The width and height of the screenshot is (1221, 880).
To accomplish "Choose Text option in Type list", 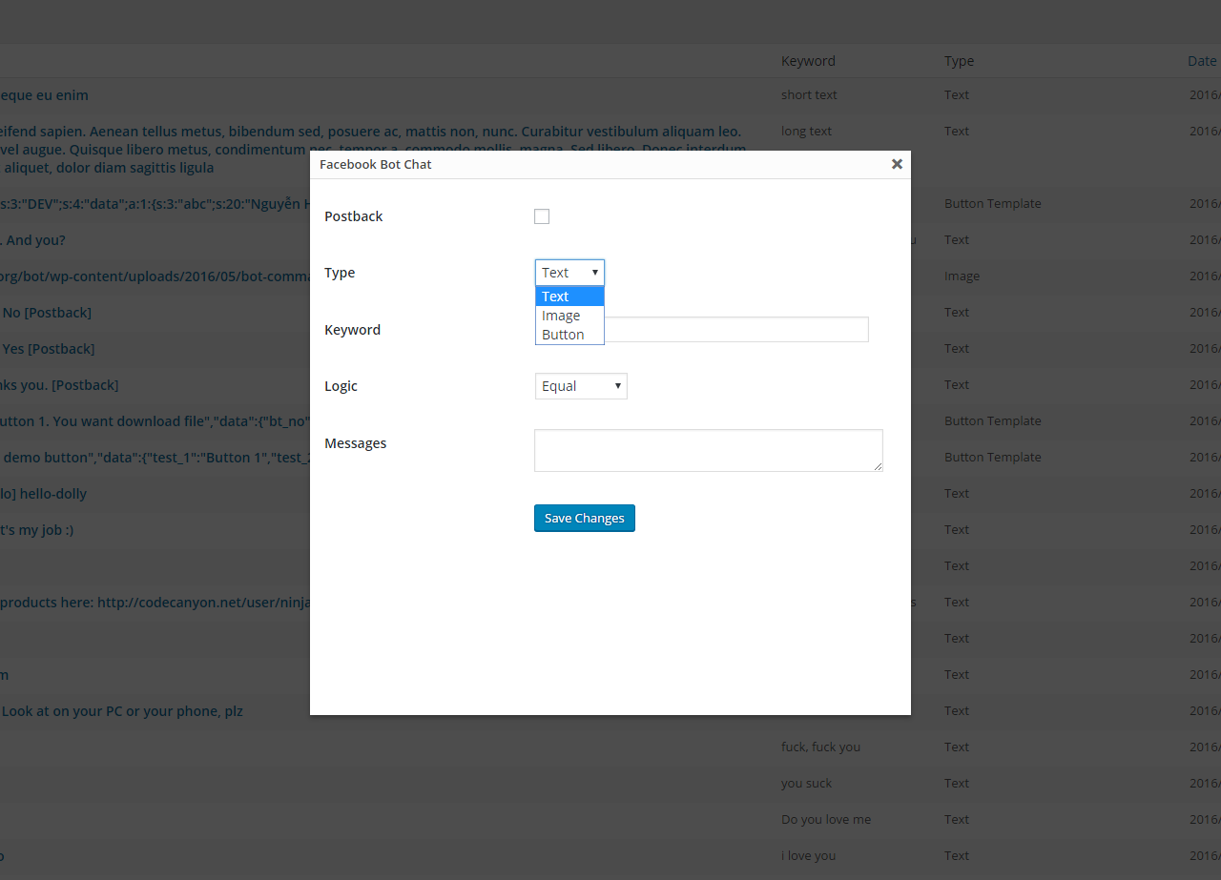I will (x=569, y=297).
